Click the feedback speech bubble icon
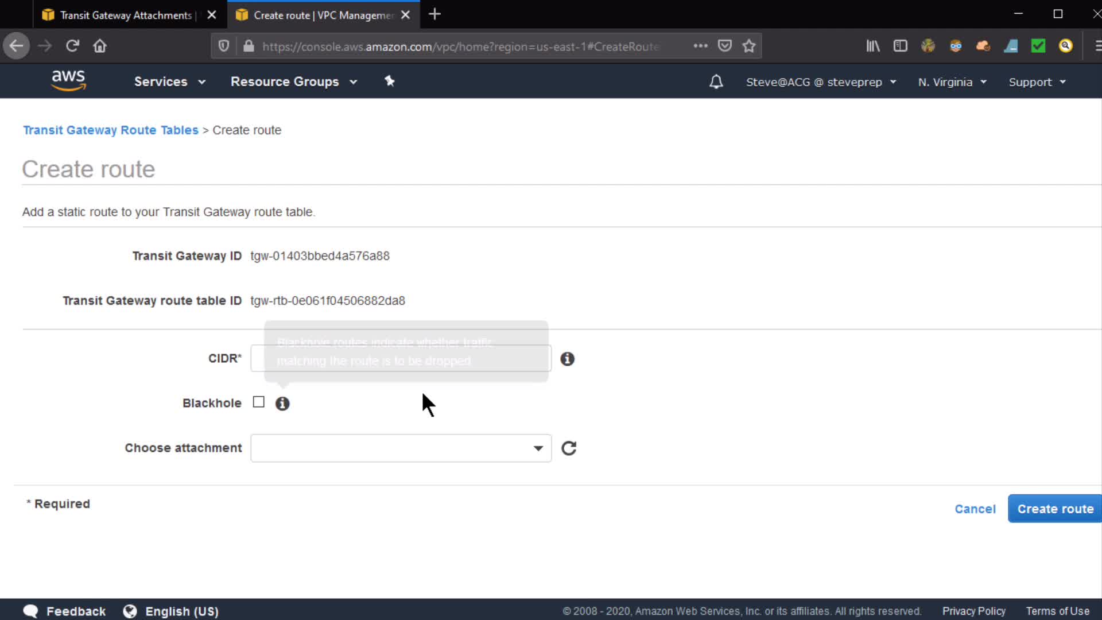The image size is (1102, 620). [30, 611]
